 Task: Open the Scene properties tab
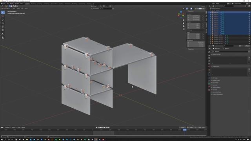coord(209,63)
